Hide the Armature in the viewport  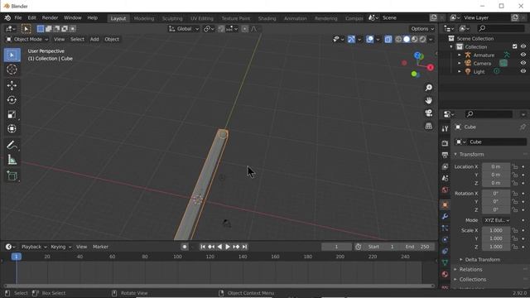click(523, 55)
